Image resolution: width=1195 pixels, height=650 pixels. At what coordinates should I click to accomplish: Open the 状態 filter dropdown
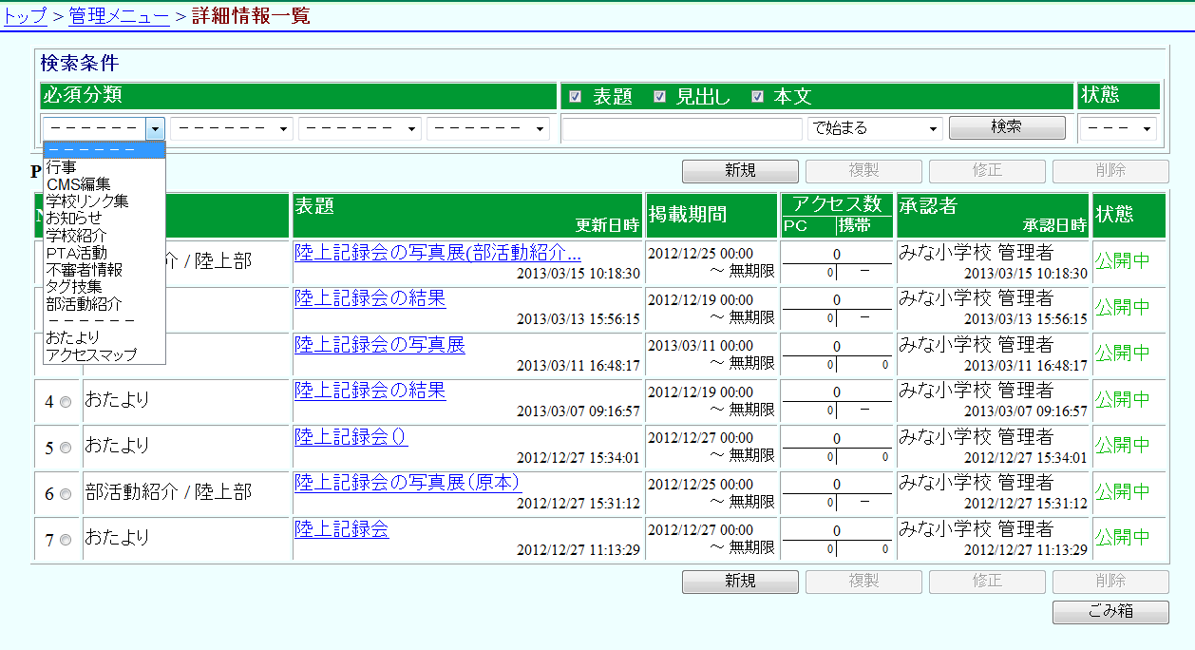tap(1118, 128)
